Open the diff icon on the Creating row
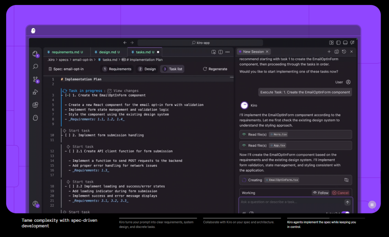The width and height of the screenshot is (389, 237). [x=346, y=180]
